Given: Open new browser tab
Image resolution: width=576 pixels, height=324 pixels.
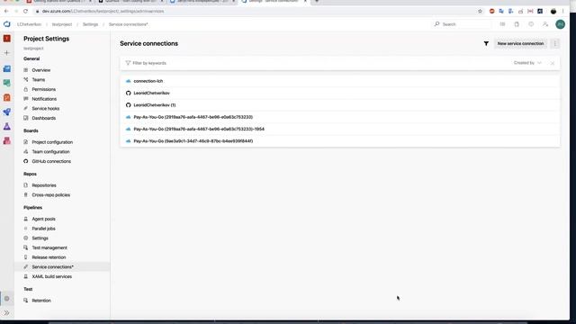Looking at the screenshot, I should (x=317, y=2).
